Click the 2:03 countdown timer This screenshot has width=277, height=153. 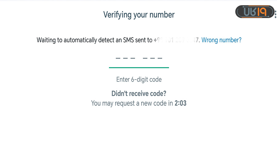180,103
